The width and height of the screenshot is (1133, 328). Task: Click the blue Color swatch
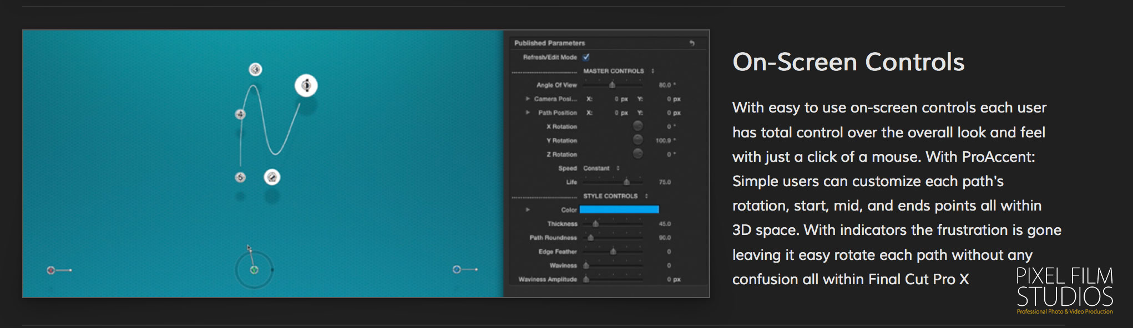point(619,209)
